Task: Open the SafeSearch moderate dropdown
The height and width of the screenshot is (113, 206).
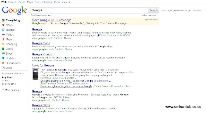Action: [x=42, y=15]
